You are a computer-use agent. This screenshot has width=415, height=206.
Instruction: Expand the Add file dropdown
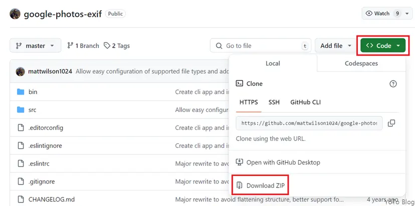pyautogui.click(x=335, y=45)
